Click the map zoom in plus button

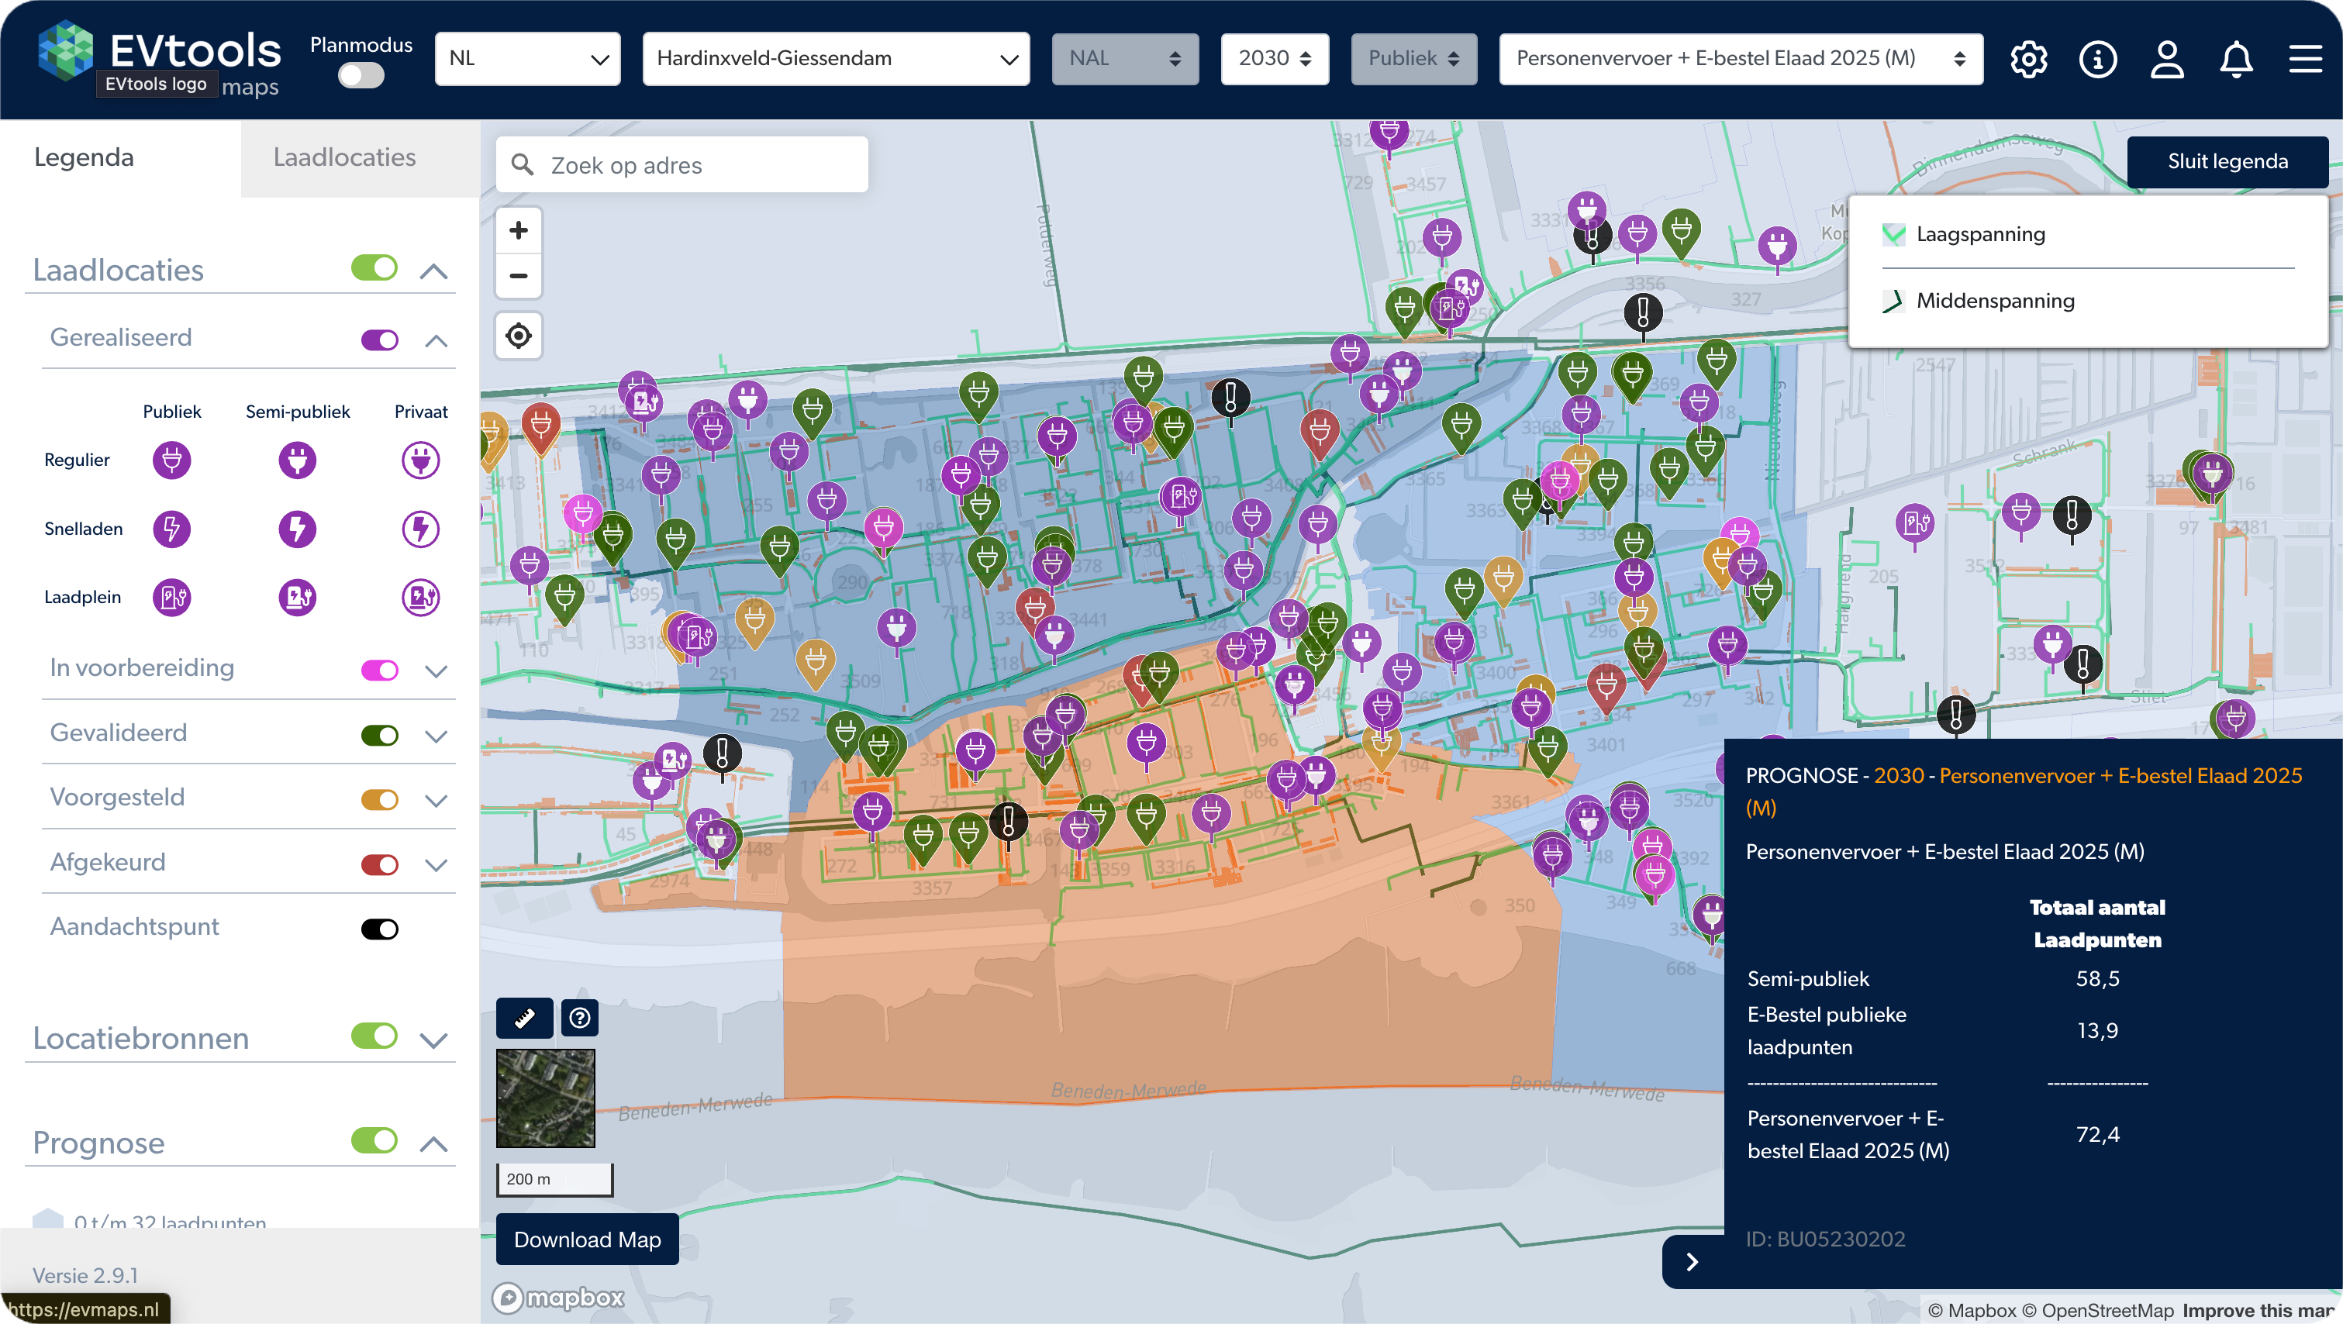519,230
